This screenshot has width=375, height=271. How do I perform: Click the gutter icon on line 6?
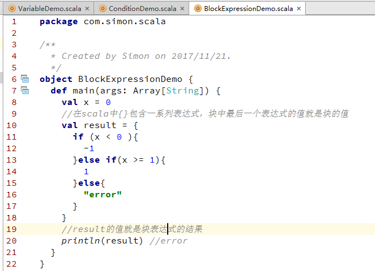(25, 79)
